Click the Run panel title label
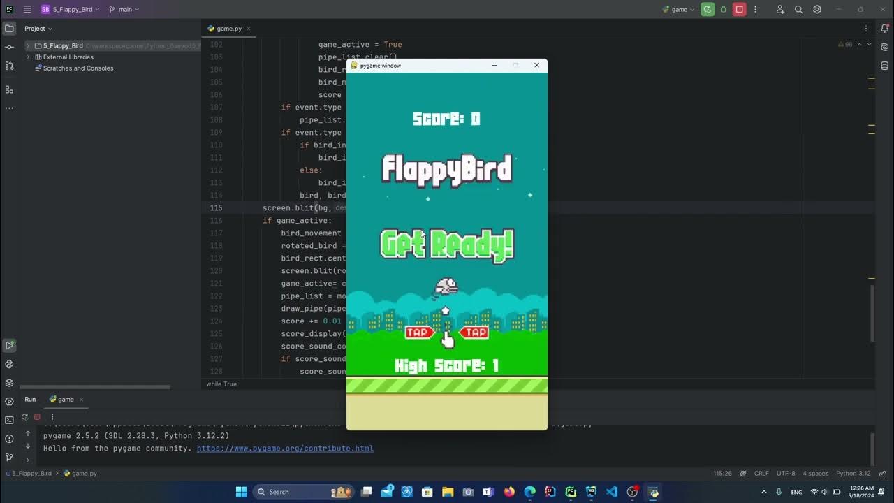894x503 pixels. click(x=30, y=400)
